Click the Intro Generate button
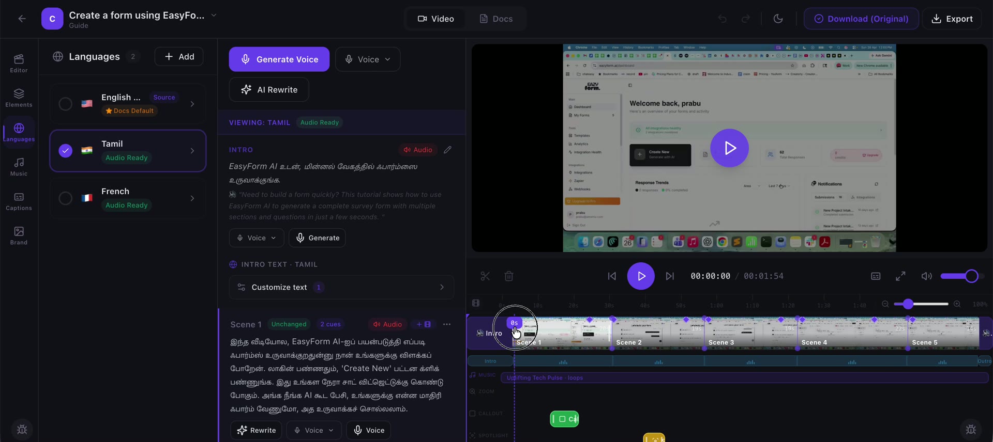The height and width of the screenshot is (442, 993). [317, 238]
